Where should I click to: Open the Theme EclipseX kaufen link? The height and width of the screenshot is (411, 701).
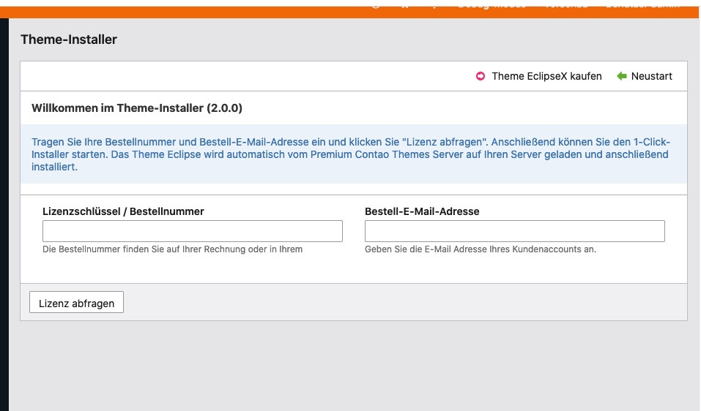click(546, 76)
